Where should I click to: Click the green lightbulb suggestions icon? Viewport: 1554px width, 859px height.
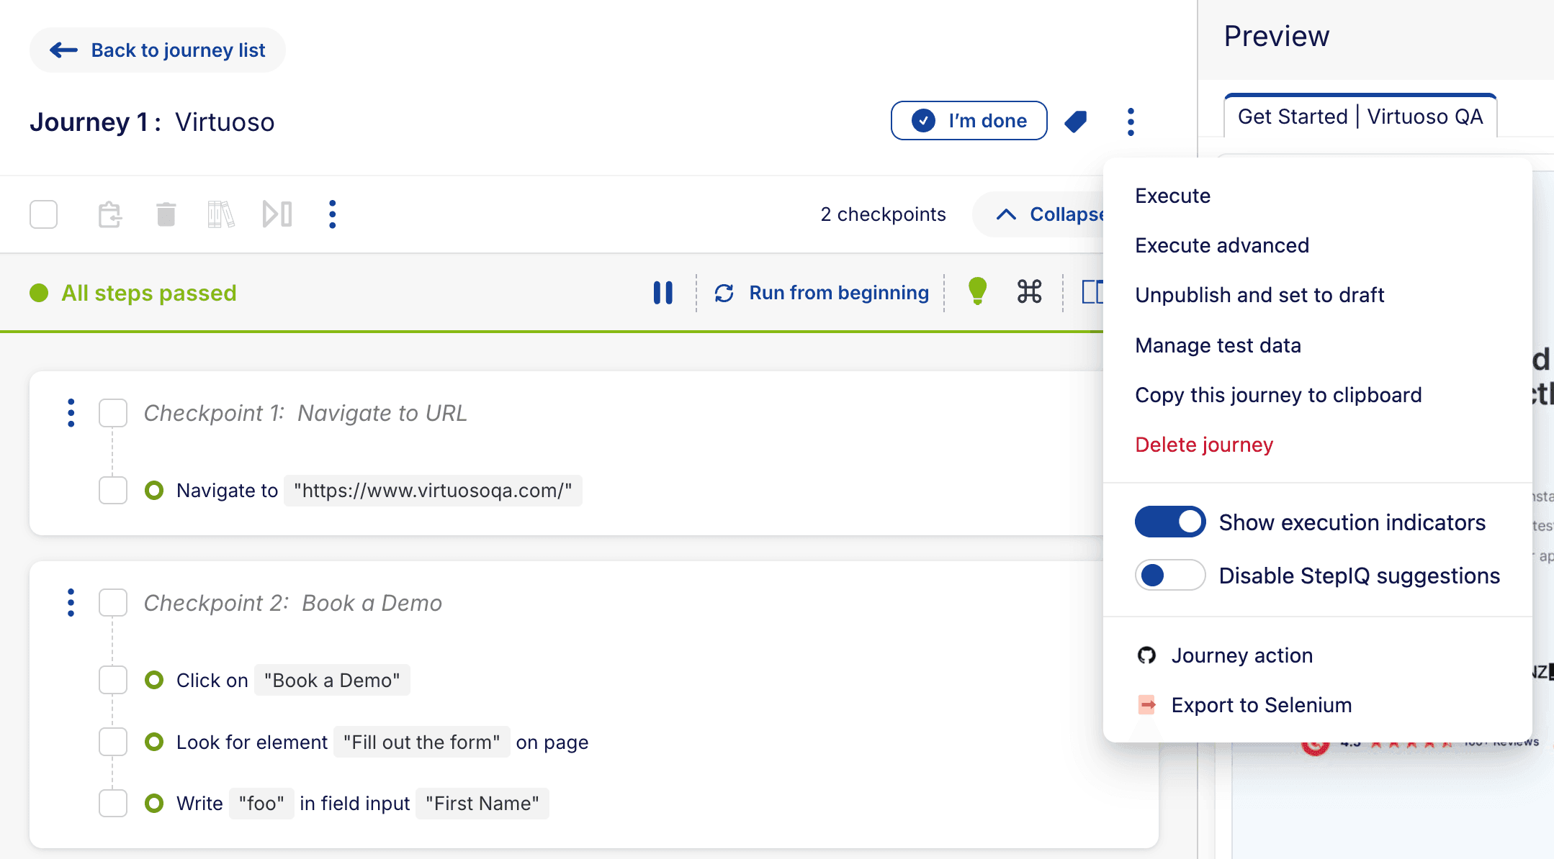pyautogui.click(x=977, y=291)
